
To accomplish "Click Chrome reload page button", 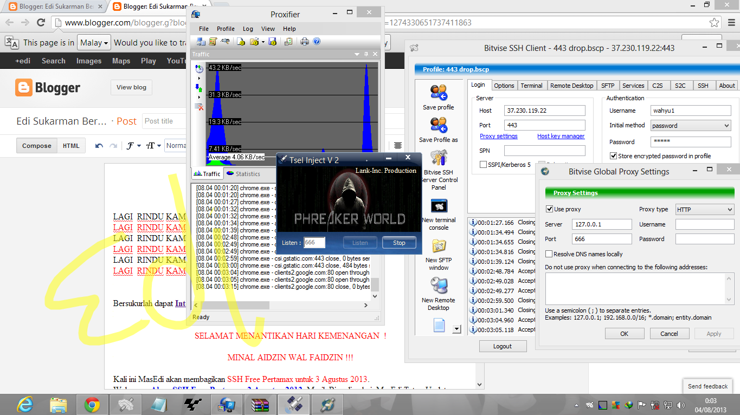I will click(x=41, y=23).
